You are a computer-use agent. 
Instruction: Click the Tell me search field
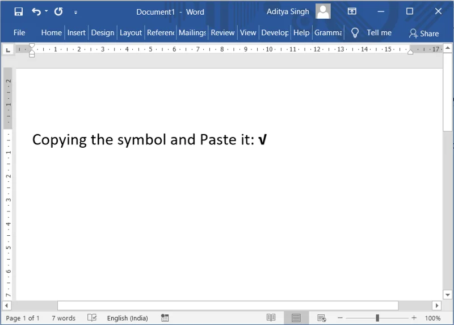(379, 32)
